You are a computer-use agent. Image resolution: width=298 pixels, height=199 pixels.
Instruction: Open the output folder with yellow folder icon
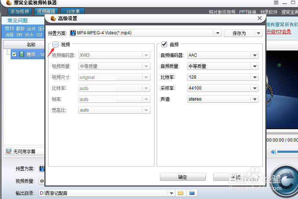pos(181,193)
